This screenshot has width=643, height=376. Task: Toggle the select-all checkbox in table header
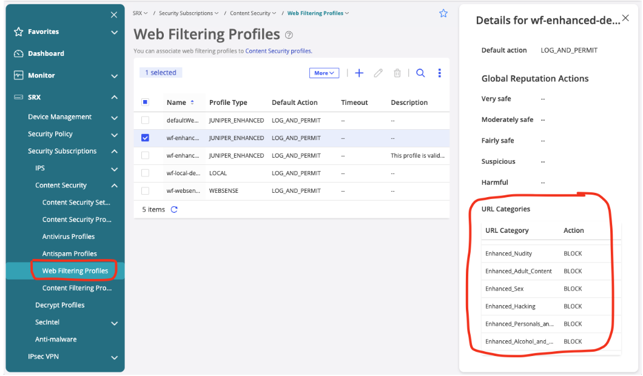click(x=145, y=102)
